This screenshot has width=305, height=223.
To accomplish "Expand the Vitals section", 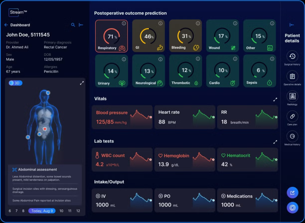I will (275, 99).
